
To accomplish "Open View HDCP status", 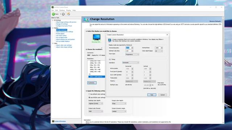I will 61,35.
